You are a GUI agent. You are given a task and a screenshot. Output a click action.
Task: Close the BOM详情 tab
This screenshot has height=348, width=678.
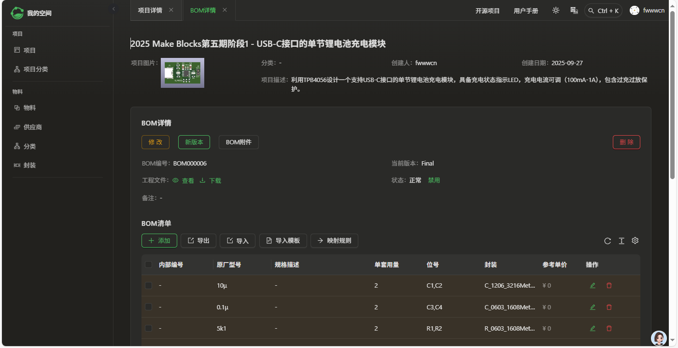pyautogui.click(x=225, y=10)
